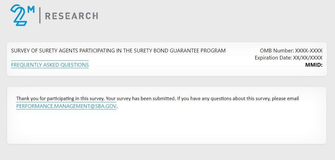
Task: Click the bold MMID label
Action: 314,65
